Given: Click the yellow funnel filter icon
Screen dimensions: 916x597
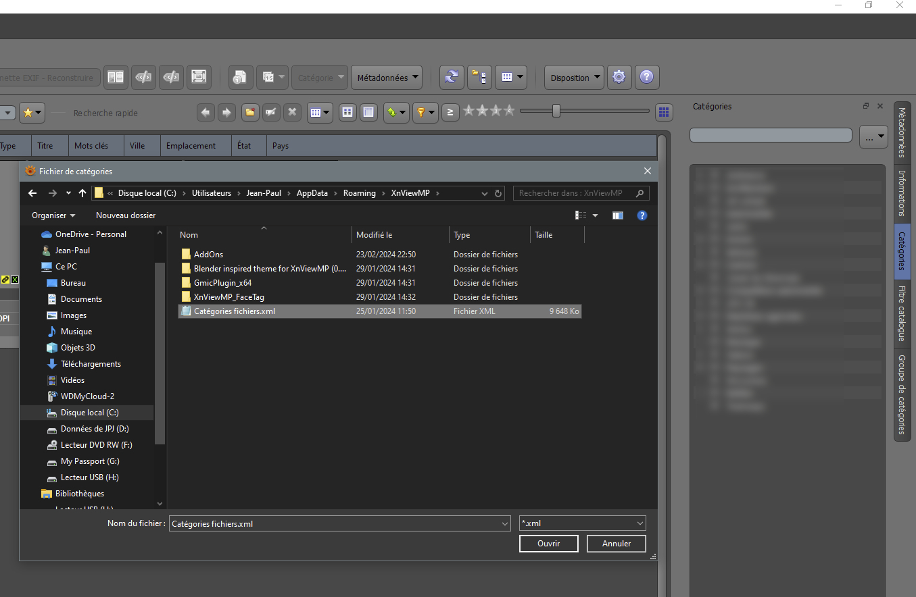Looking at the screenshot, I should 425,113.
